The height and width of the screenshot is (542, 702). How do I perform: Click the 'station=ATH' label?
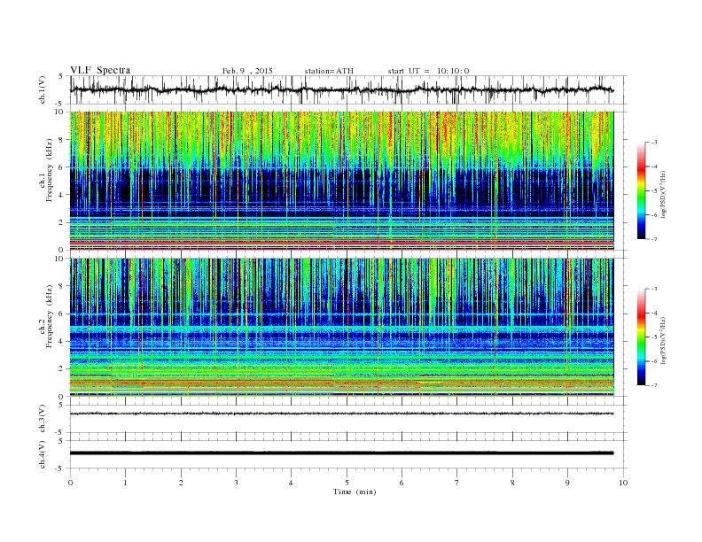[329, 71]
